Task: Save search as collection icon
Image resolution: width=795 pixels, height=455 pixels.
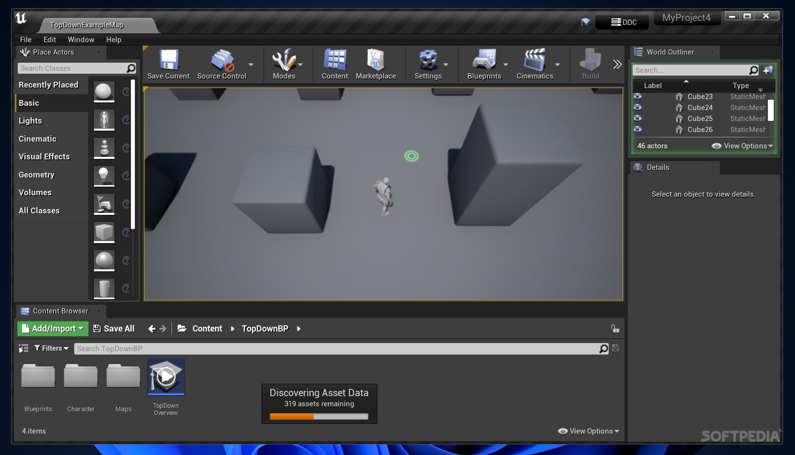Action: [x=615, y=348]
